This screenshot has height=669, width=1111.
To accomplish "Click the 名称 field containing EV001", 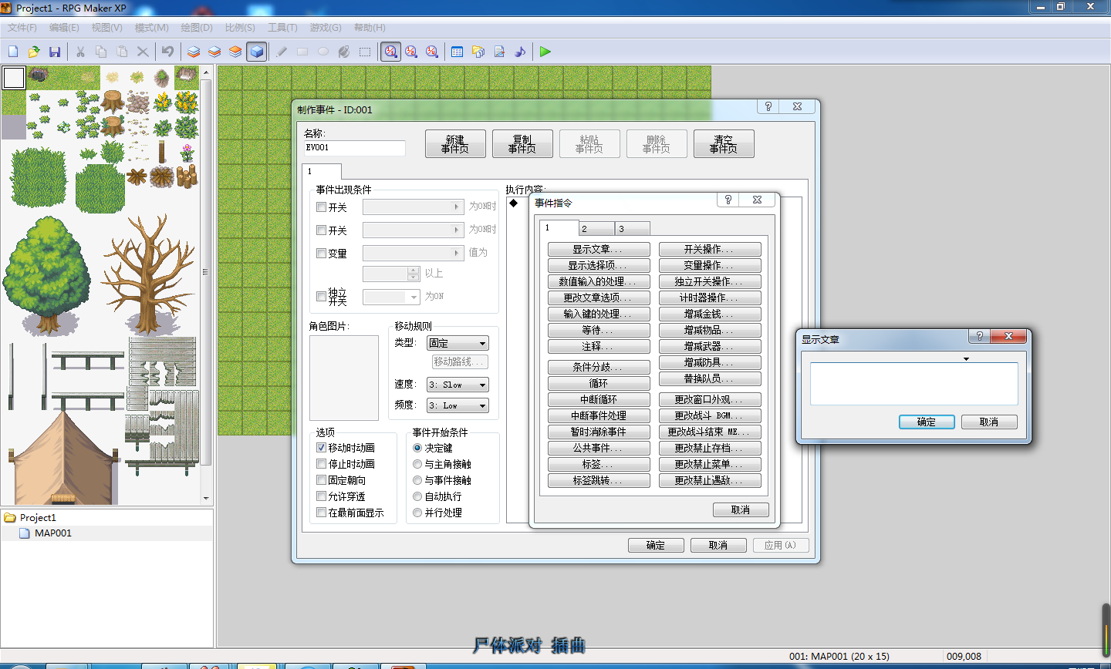I will coord(354,148).
